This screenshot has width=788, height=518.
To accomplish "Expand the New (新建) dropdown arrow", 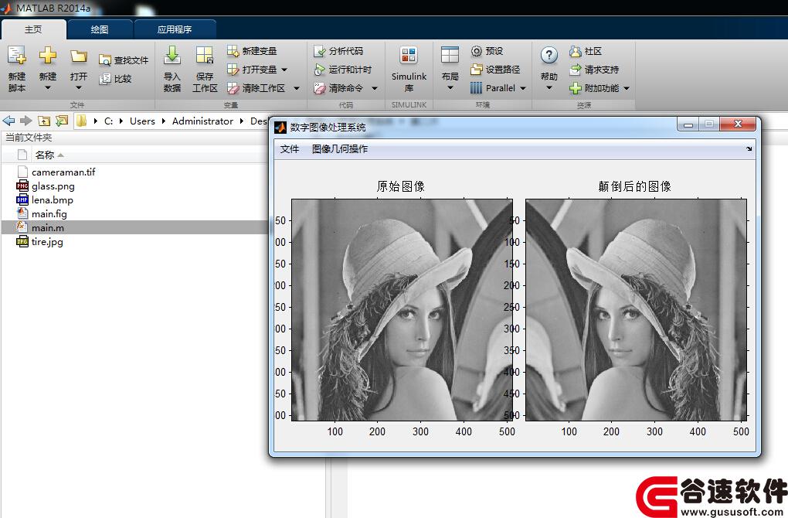I will coord(48,88).
